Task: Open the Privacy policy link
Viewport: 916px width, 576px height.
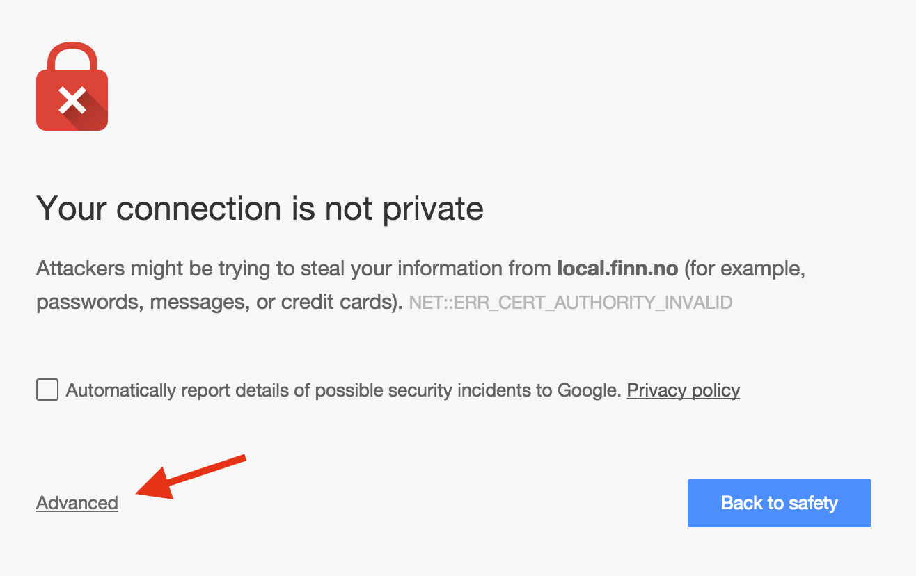Action: pyautogui.click(x=684, y=390)
